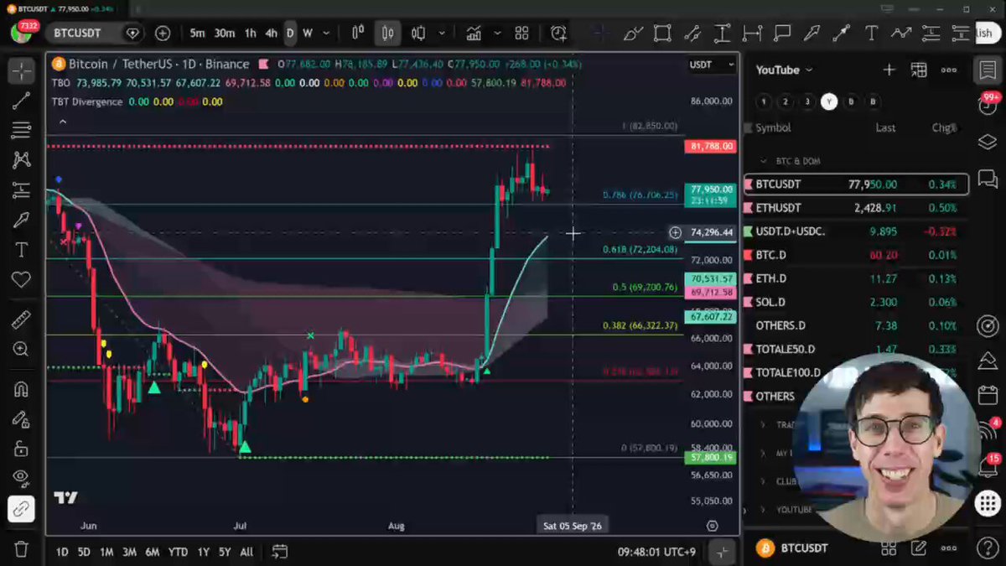Screen dimensions: 1006x566
Task: Switch to the 1h timeframe
Action: (250, 34)
